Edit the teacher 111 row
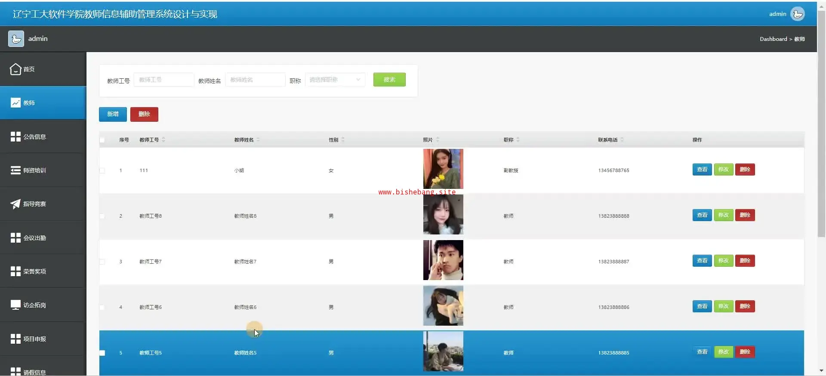This screenshot has height=376, width=826. click(x=724, y=170)
